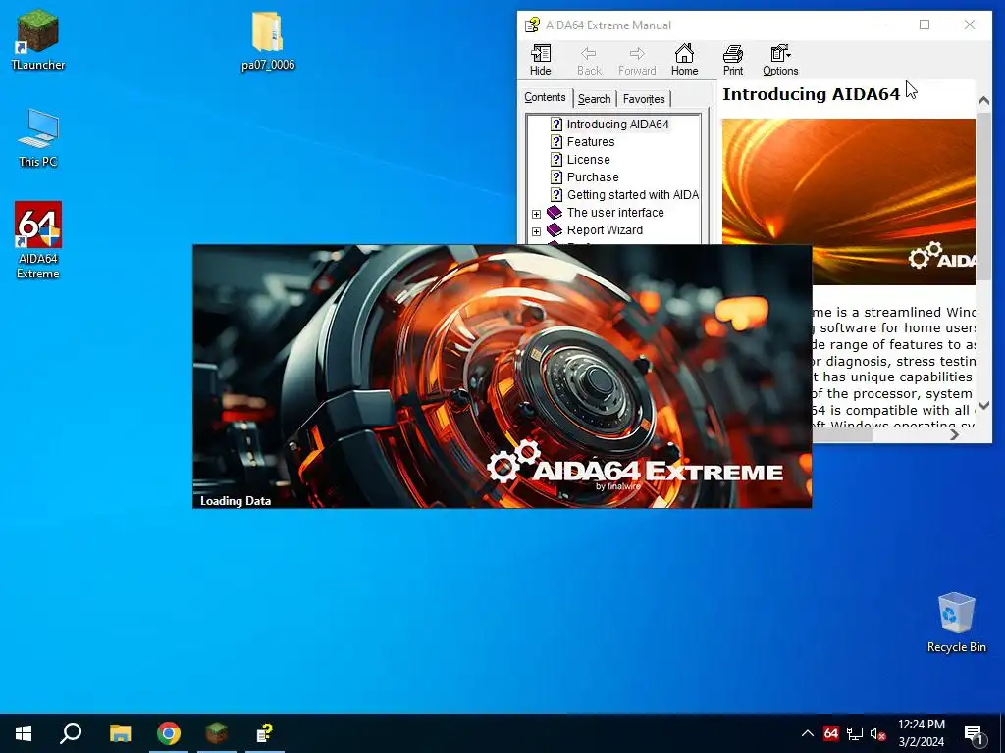Hide the manual navigation pane
This screenshot has height=753, width=1005.
541,60
